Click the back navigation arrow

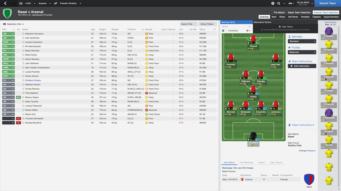(5, 3)
